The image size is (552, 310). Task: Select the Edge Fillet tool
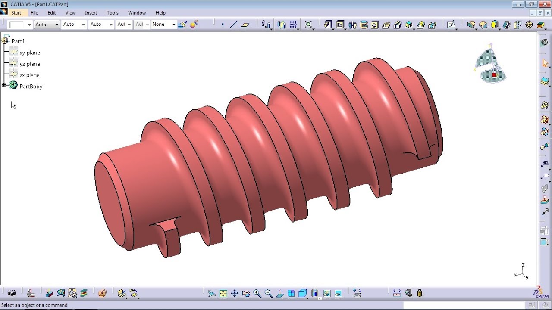coord(471,25)
